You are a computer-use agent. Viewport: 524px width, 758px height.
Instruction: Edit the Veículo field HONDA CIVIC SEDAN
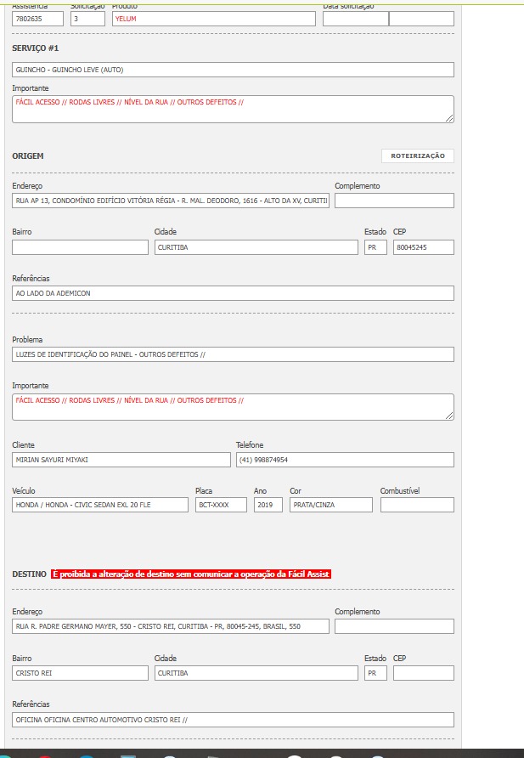(100, 505)
